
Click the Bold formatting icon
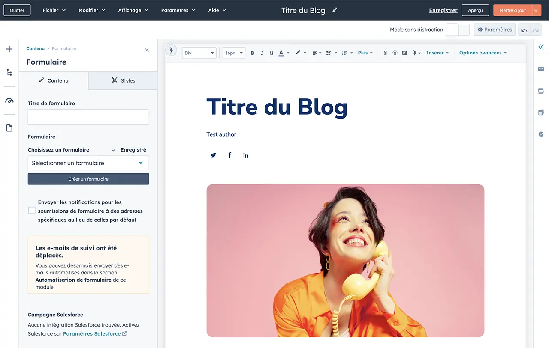pos(253,53)
